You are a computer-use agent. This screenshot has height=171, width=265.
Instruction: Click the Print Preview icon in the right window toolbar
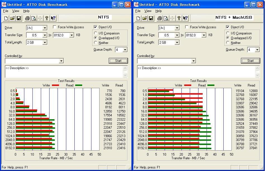[x=166, y=18]
